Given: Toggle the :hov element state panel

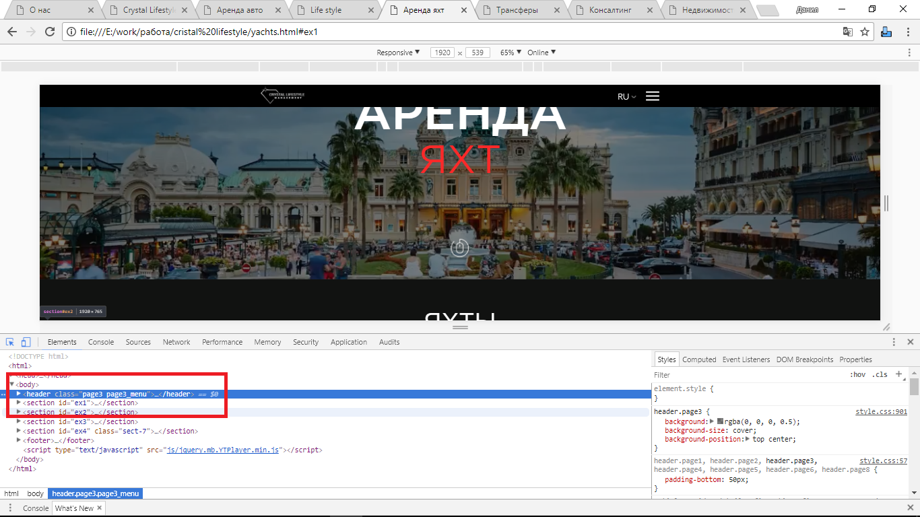Looking at the screenshot, I should 857,375.
